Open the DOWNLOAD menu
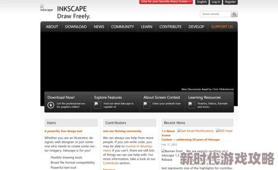This screenshot has width=278, height=170. (76, 27)
